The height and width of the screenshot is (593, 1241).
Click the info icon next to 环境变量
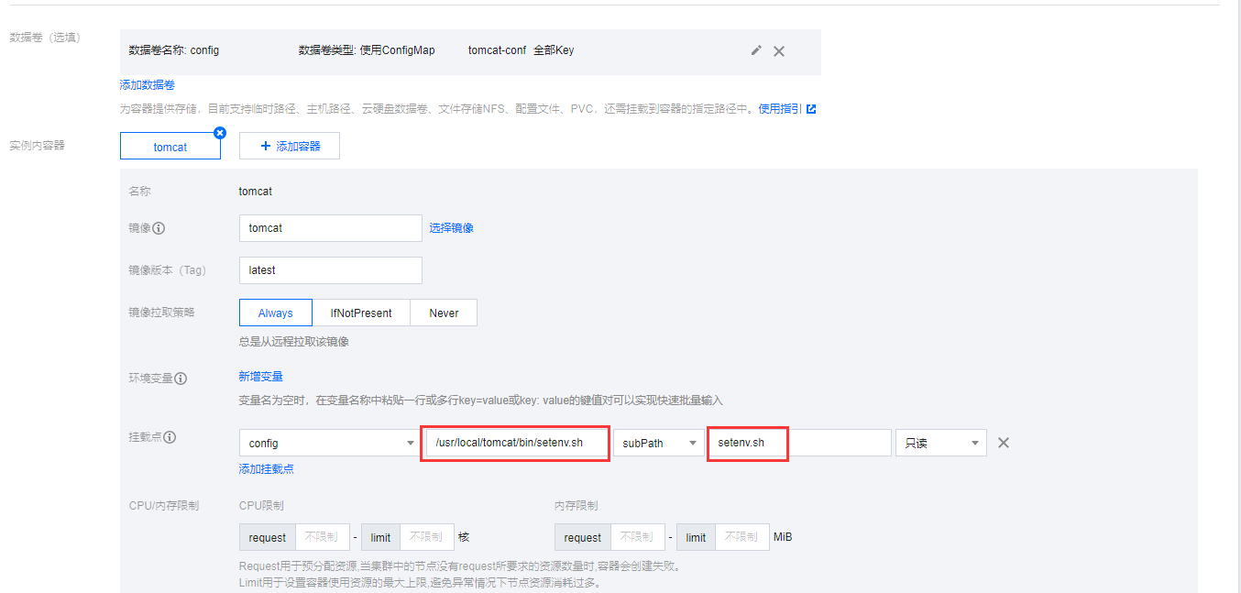[181, 379]
